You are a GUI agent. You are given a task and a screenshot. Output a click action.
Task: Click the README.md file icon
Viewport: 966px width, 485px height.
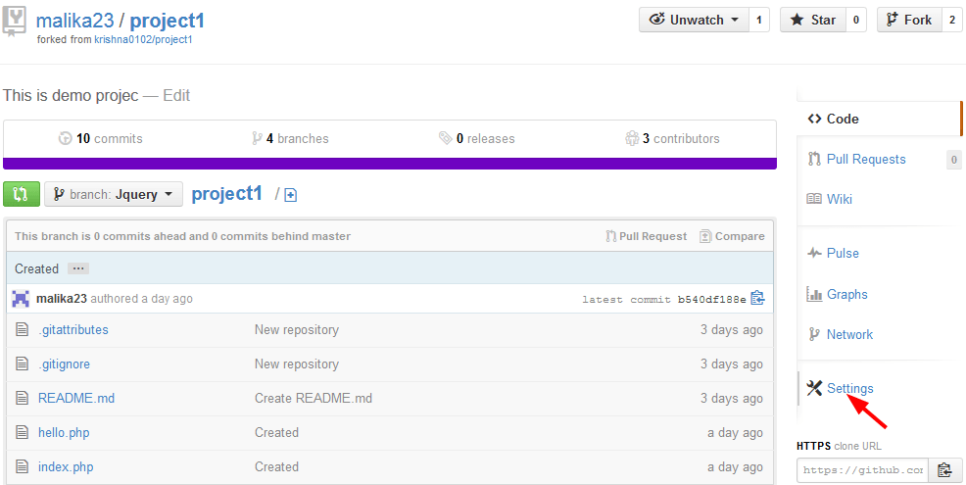point(23,398)
